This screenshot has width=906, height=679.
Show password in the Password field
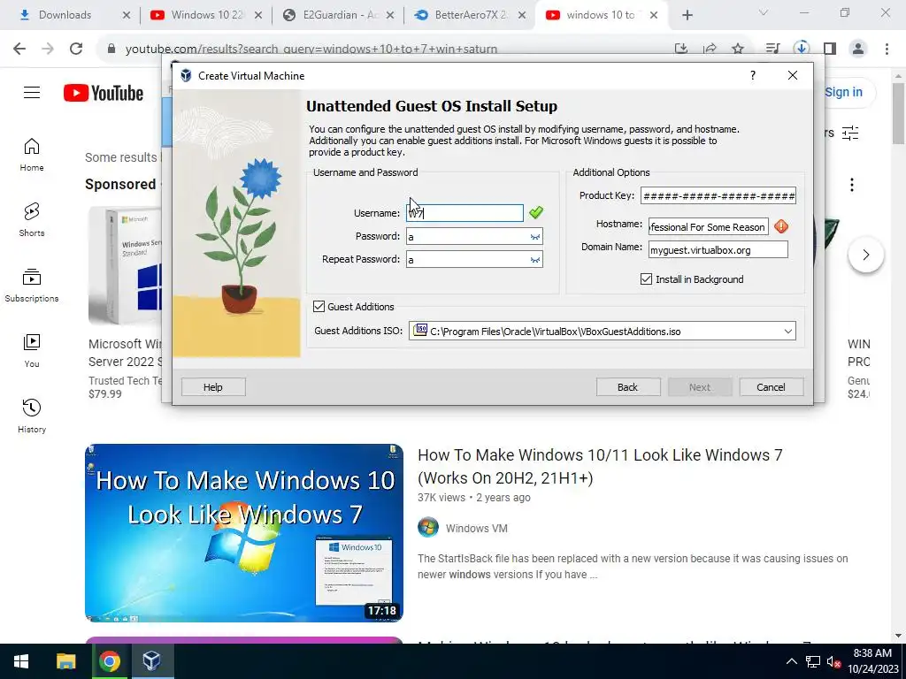click(x=535, y=237)
